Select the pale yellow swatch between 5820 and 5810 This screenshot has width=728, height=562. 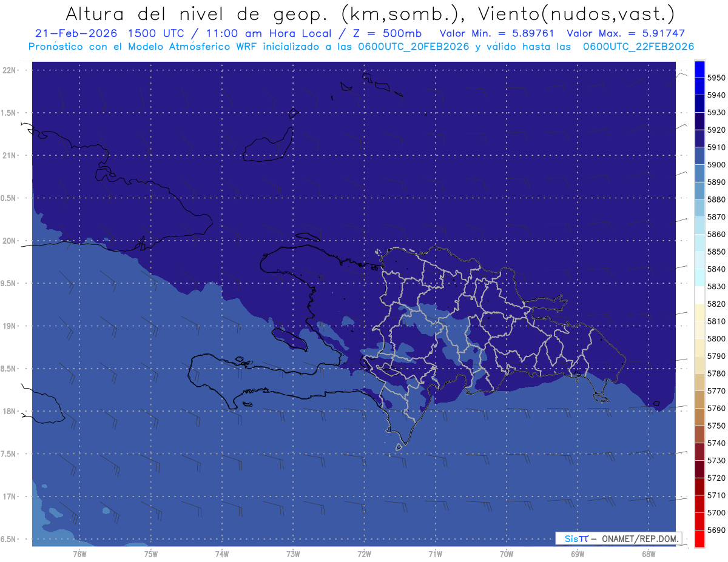click(x=699, y=312)
